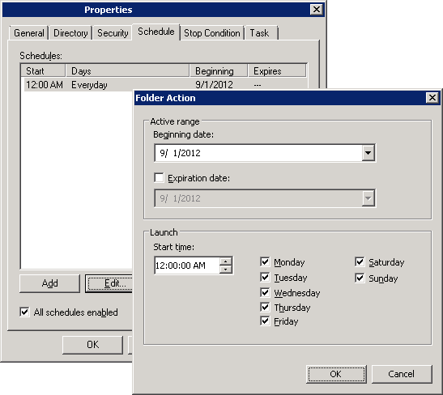Viewport: 443px width, 395px height.
Task: Uncheck the Monday checkbox
Action: click(265, 262)
